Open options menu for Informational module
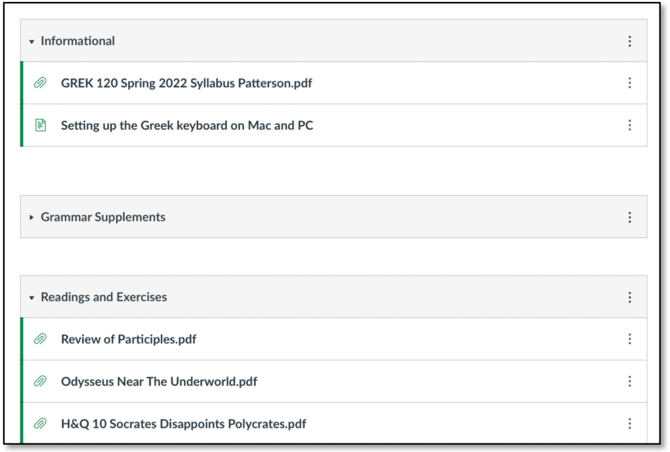Screen dimensions: 670x452 [629, 41]
